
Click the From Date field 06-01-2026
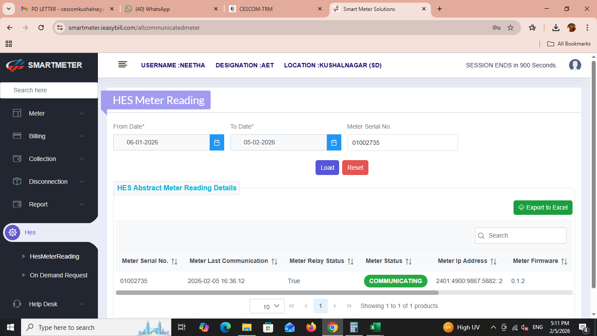[x=161, y=143]
